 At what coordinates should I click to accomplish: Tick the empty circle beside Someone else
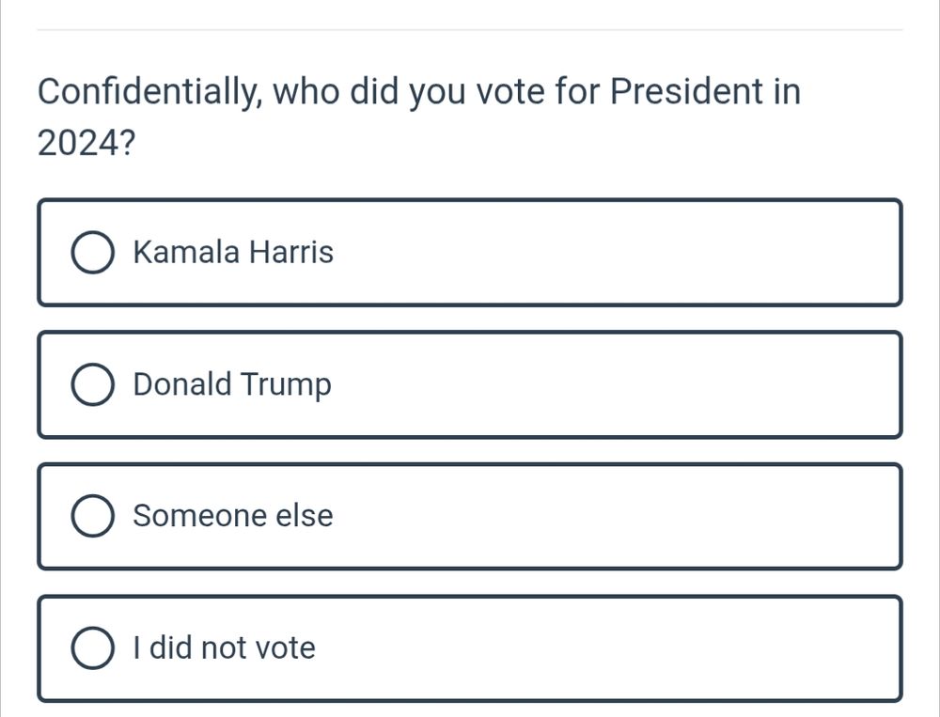click(x=92, y=516)
